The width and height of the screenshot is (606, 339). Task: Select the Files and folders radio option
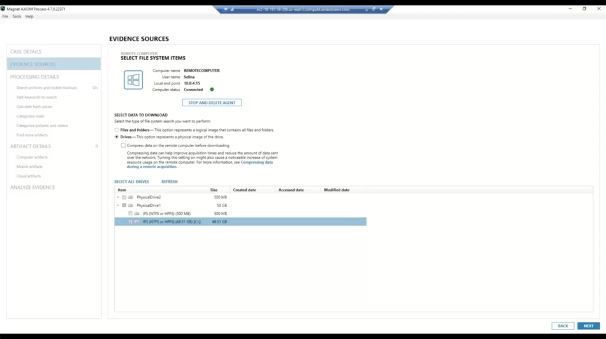click(x=117, y=130)
